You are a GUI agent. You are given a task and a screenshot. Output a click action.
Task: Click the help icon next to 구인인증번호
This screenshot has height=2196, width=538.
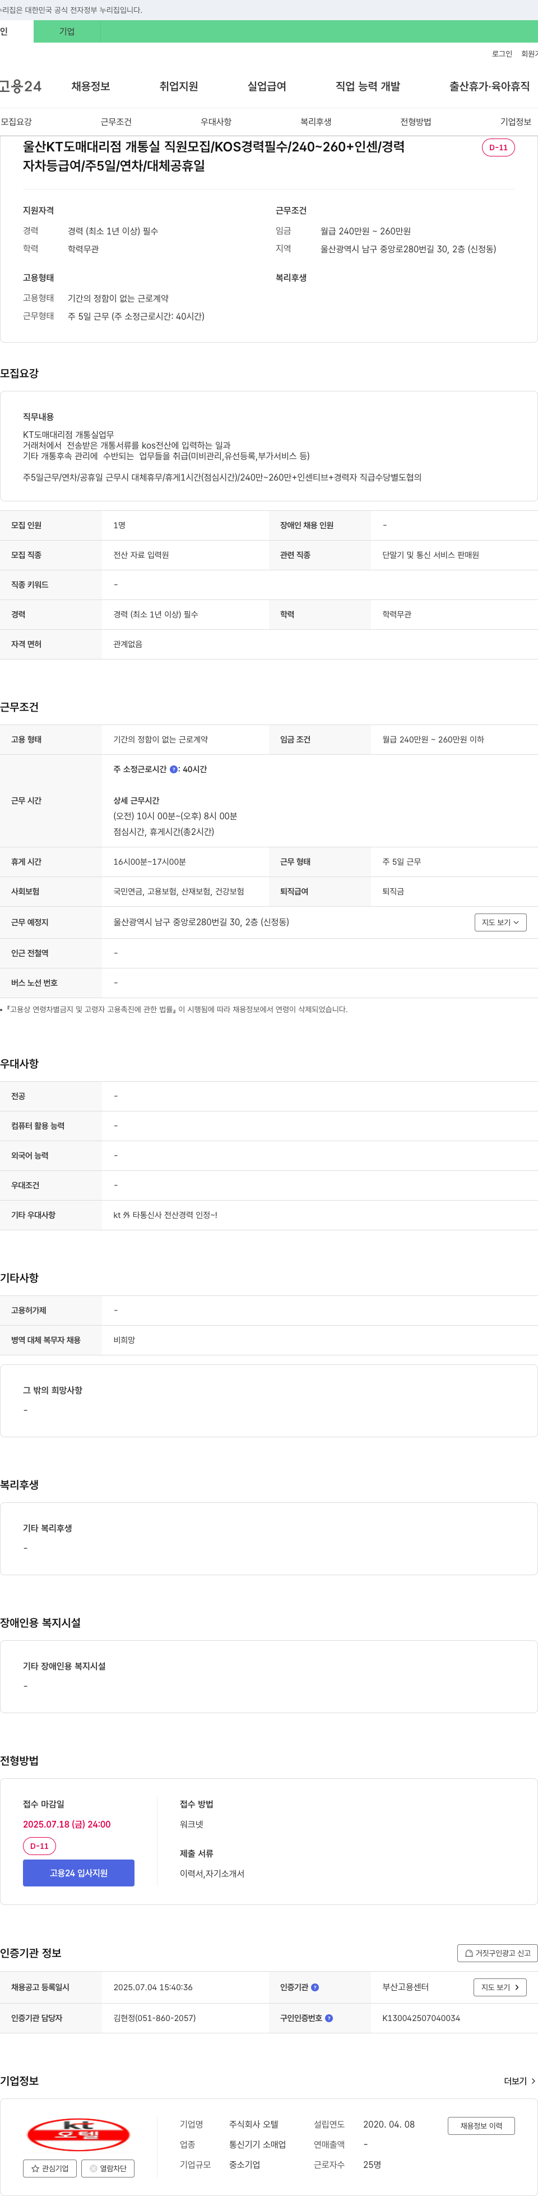click(328, 2018)
